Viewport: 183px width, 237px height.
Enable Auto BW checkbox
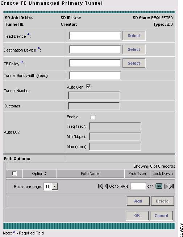tap(93, 117)
